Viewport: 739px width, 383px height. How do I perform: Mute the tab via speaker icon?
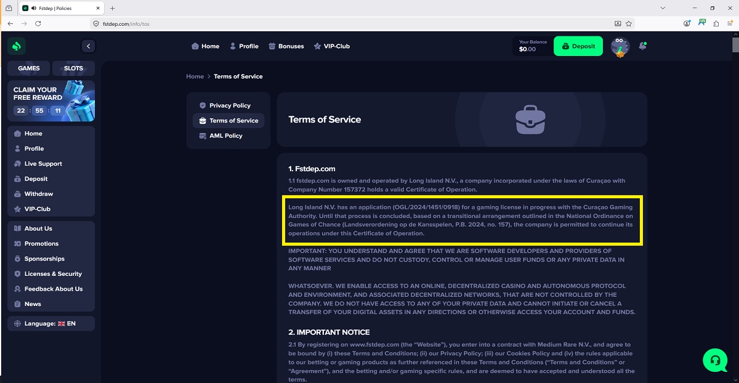(x=33, y=8)
